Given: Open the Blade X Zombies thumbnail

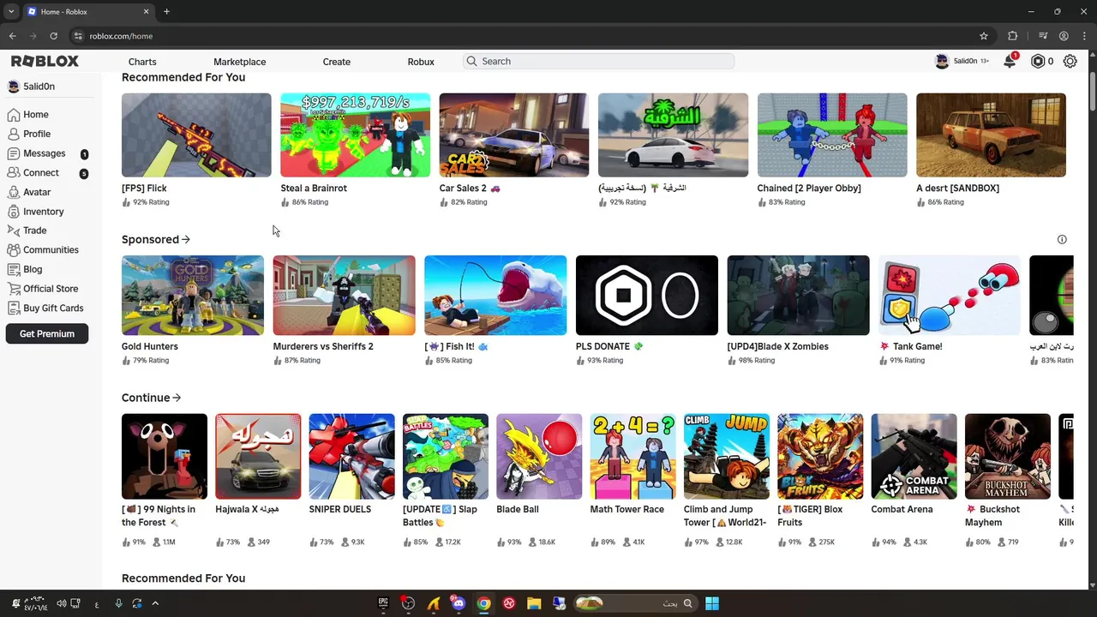Looking at the screenshot, I should coord(798,296).
